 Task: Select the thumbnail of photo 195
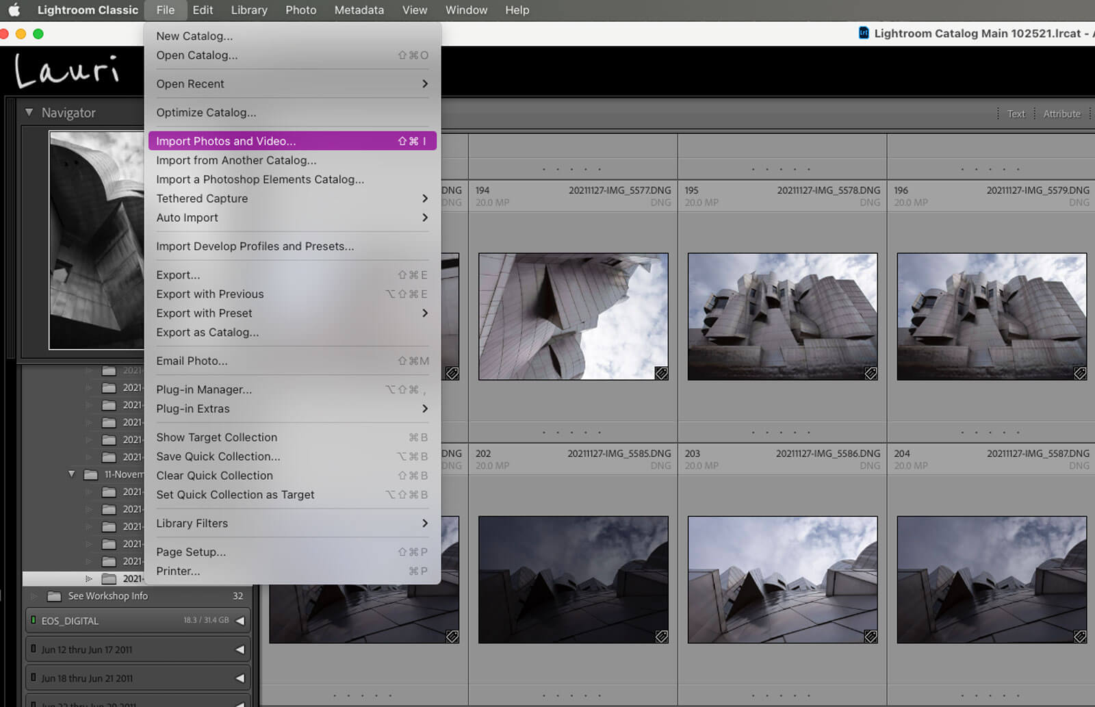(782, 316)
